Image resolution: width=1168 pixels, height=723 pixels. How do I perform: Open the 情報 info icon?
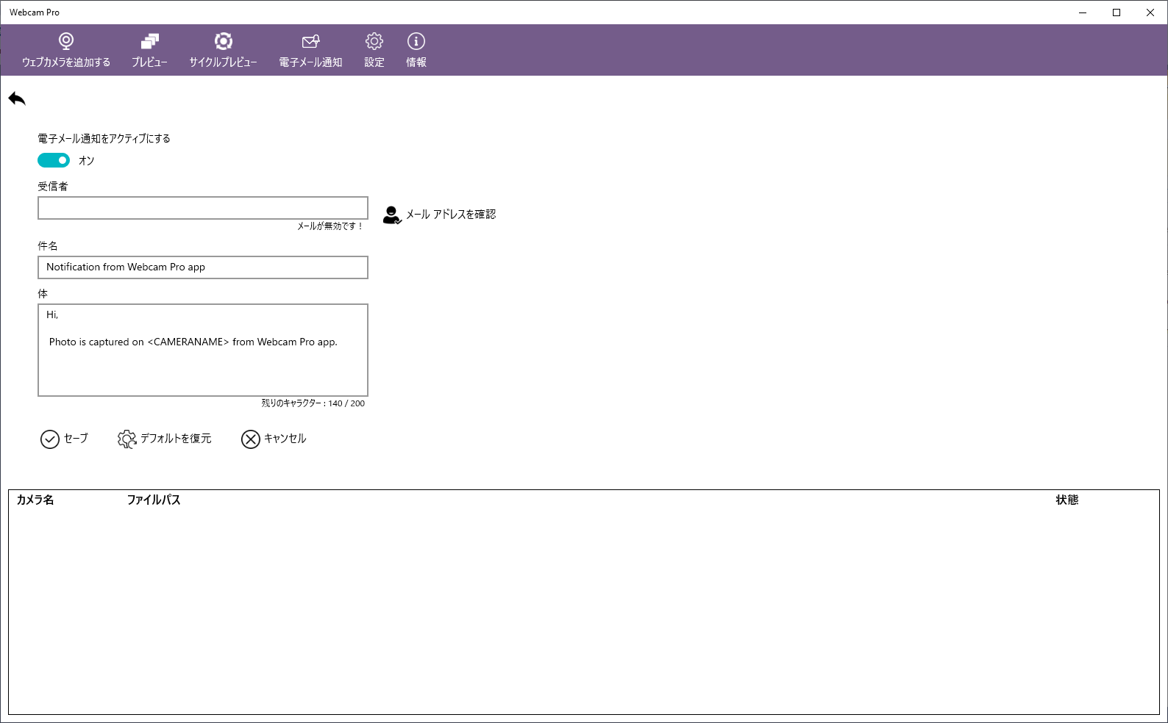[416, 41]
